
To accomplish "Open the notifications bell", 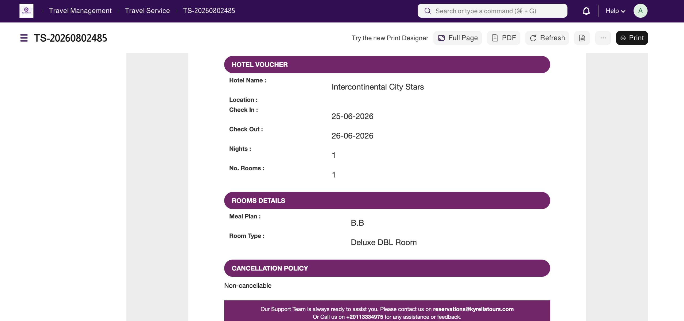I will click(586, 11).
